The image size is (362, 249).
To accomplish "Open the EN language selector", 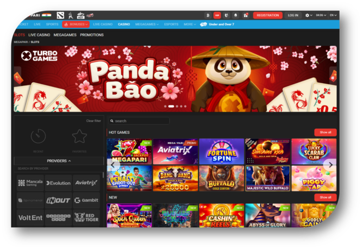I will [333, 15].
